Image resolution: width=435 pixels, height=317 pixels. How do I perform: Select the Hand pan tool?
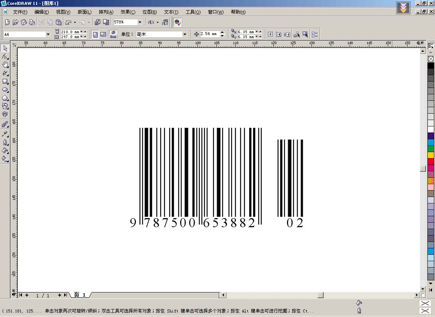tap(5, 65)
